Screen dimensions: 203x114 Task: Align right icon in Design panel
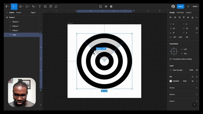180,17
